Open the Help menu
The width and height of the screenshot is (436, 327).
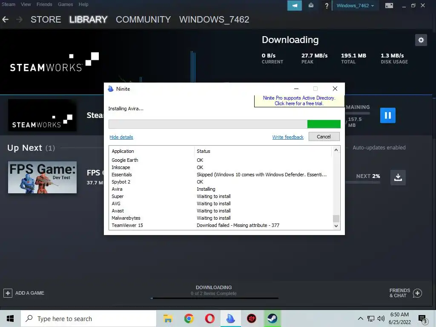[x=83, y=4]
